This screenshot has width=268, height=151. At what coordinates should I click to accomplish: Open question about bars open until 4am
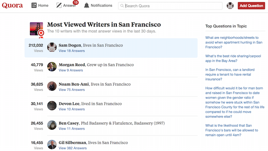232,130
